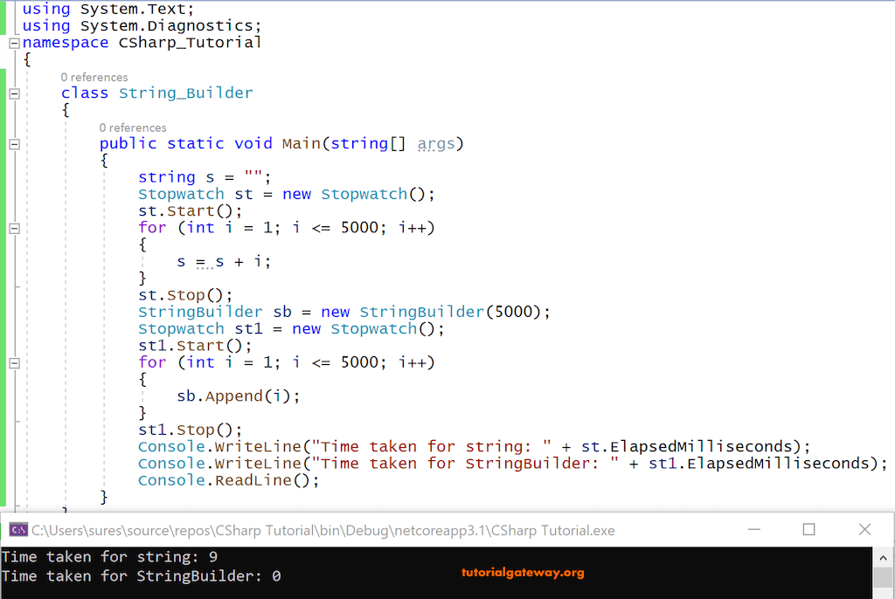Viewport: 895px width, 599px height.
Task: Place cursor on the underlined args parameter
Action: coord(440,143)
